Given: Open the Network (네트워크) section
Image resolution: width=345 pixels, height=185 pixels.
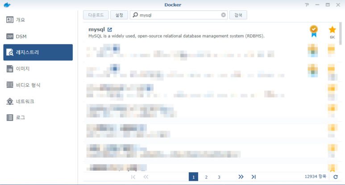Looking at the screenshot, I should (38, 101).
